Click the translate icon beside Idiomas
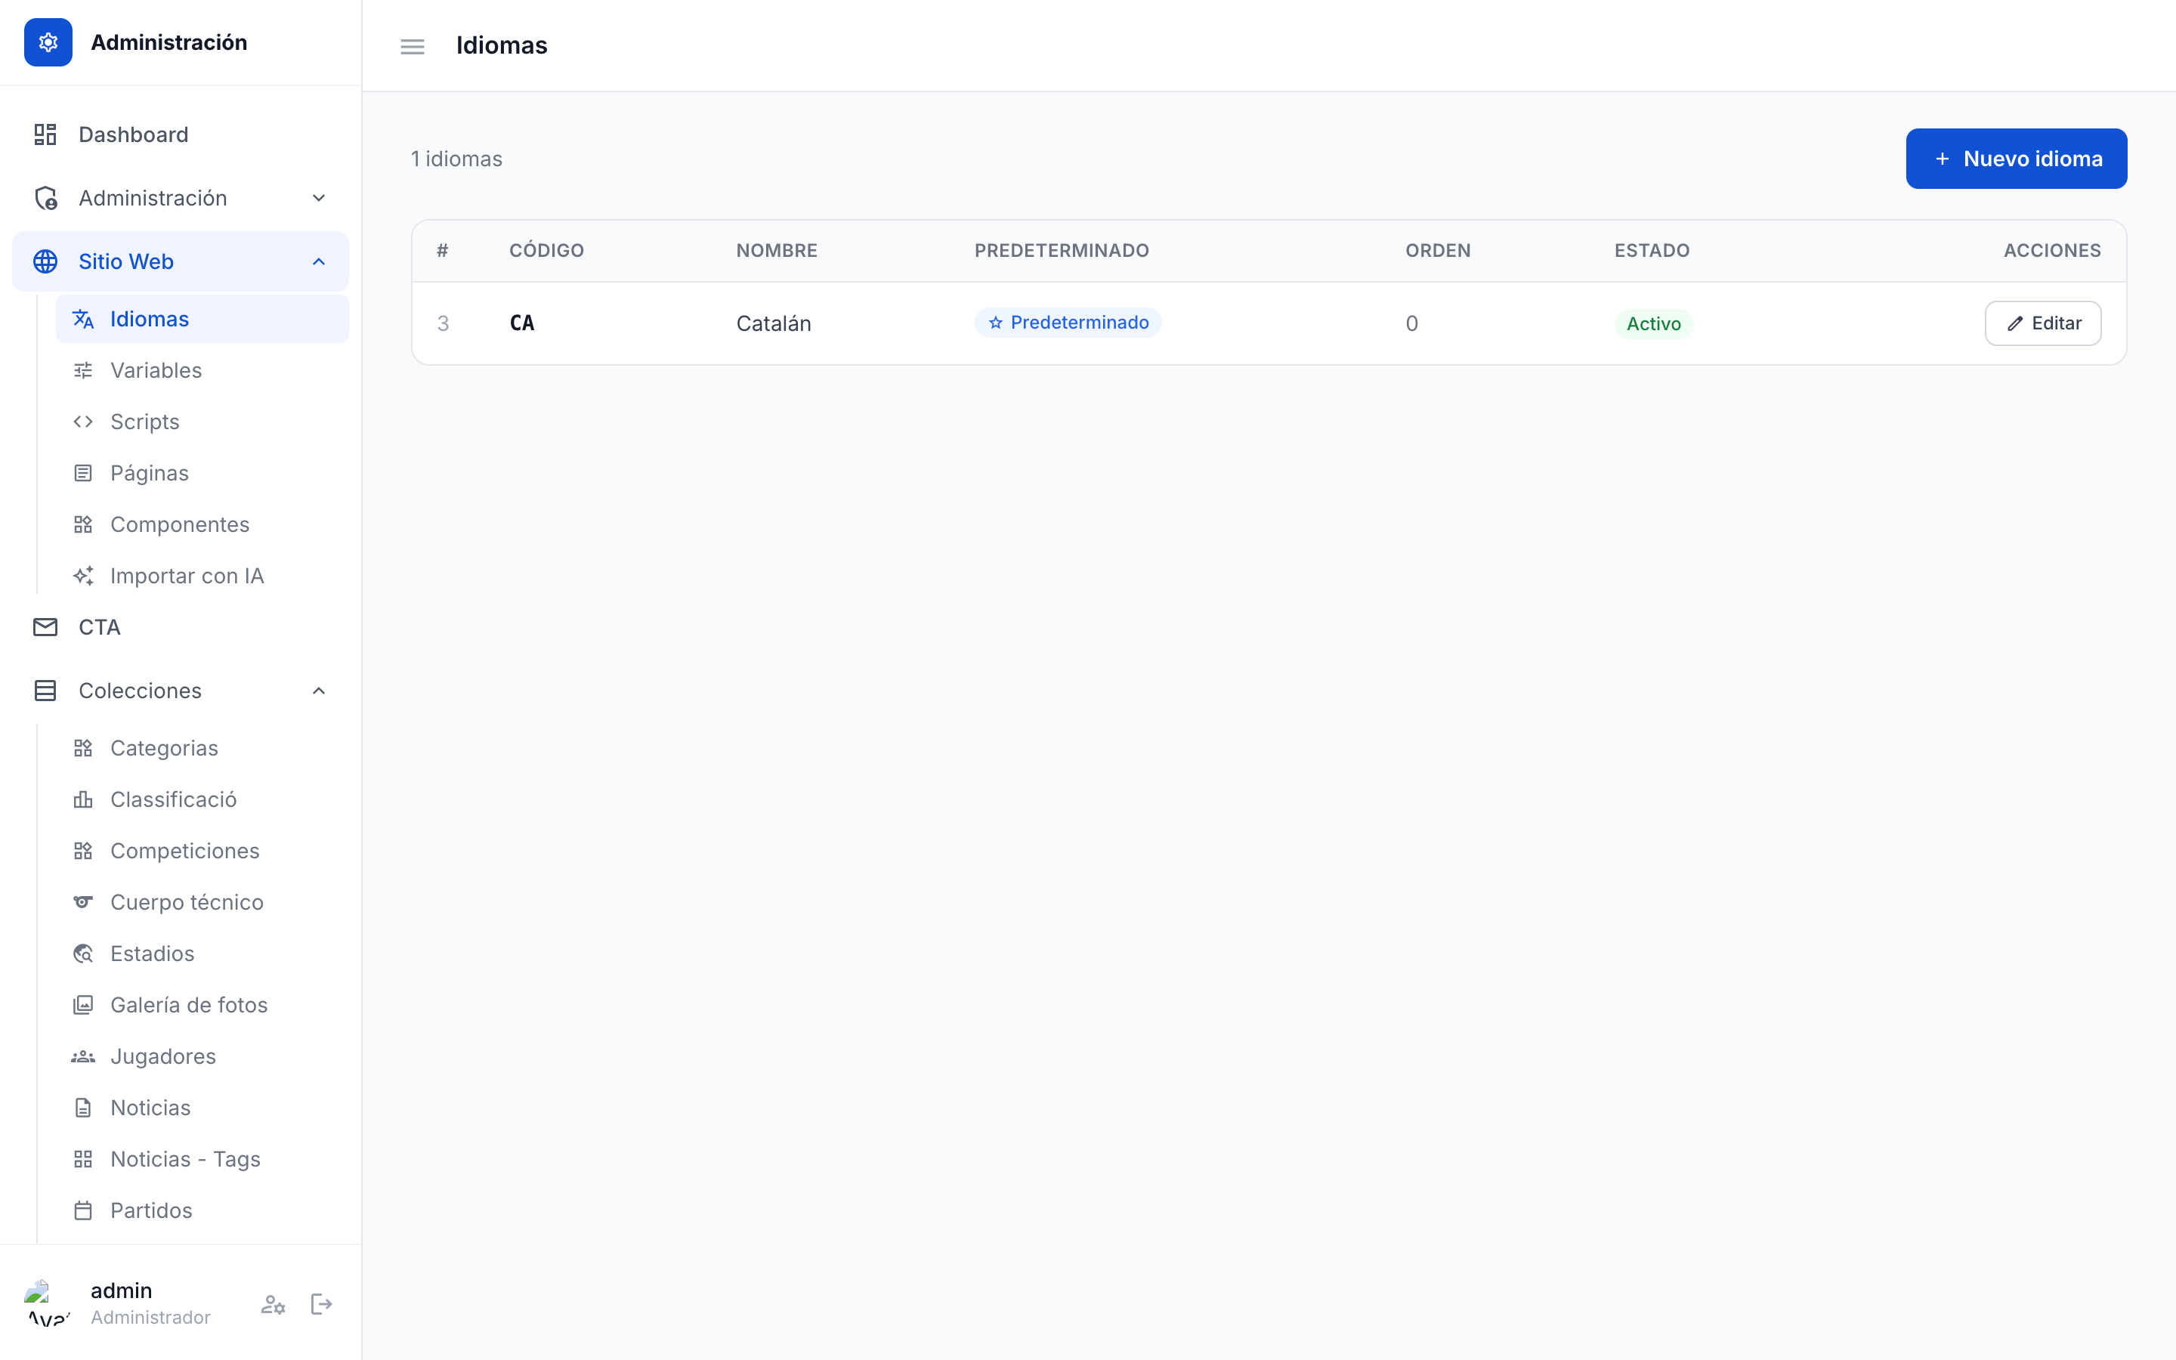This screenshot has width=2176, height=1360. coord(82,320)
